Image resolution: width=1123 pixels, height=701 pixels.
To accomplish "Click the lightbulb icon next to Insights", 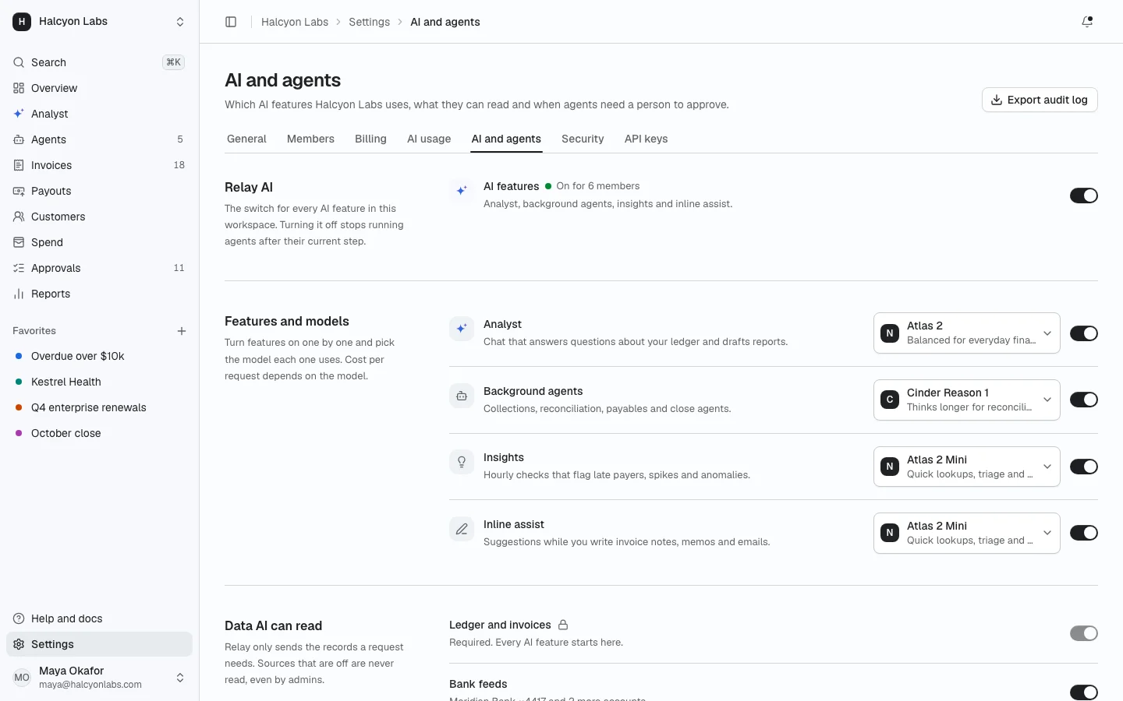I will (462, 462).
